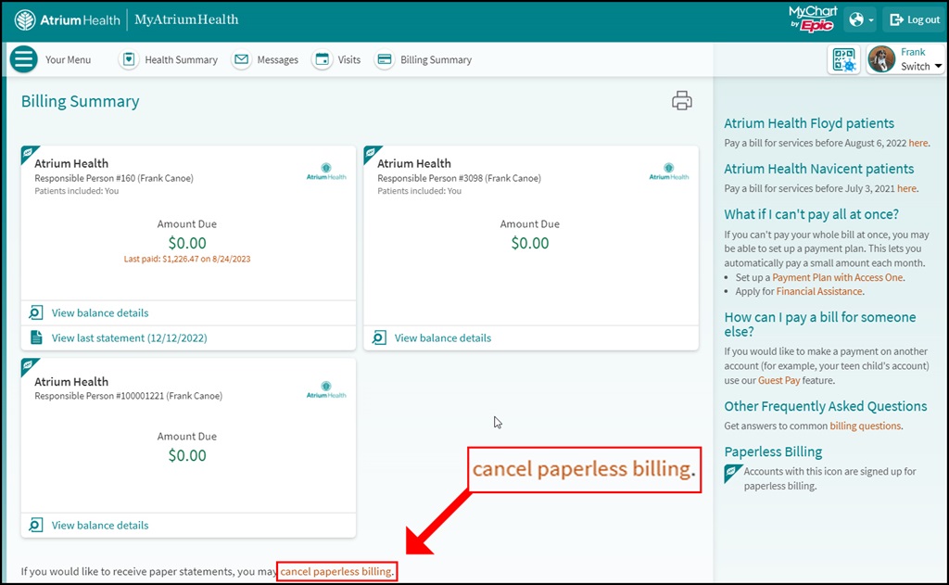Click 'here' link for Navicent patients

point(906,188)
